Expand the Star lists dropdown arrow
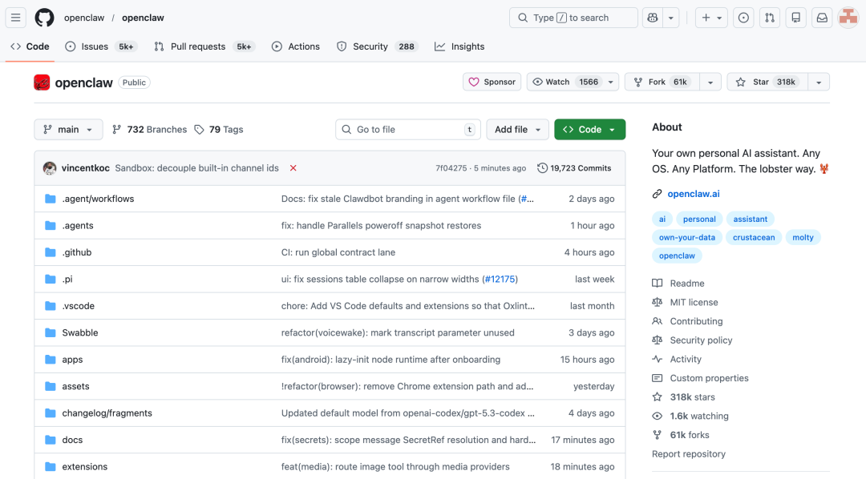 point(819,82)
